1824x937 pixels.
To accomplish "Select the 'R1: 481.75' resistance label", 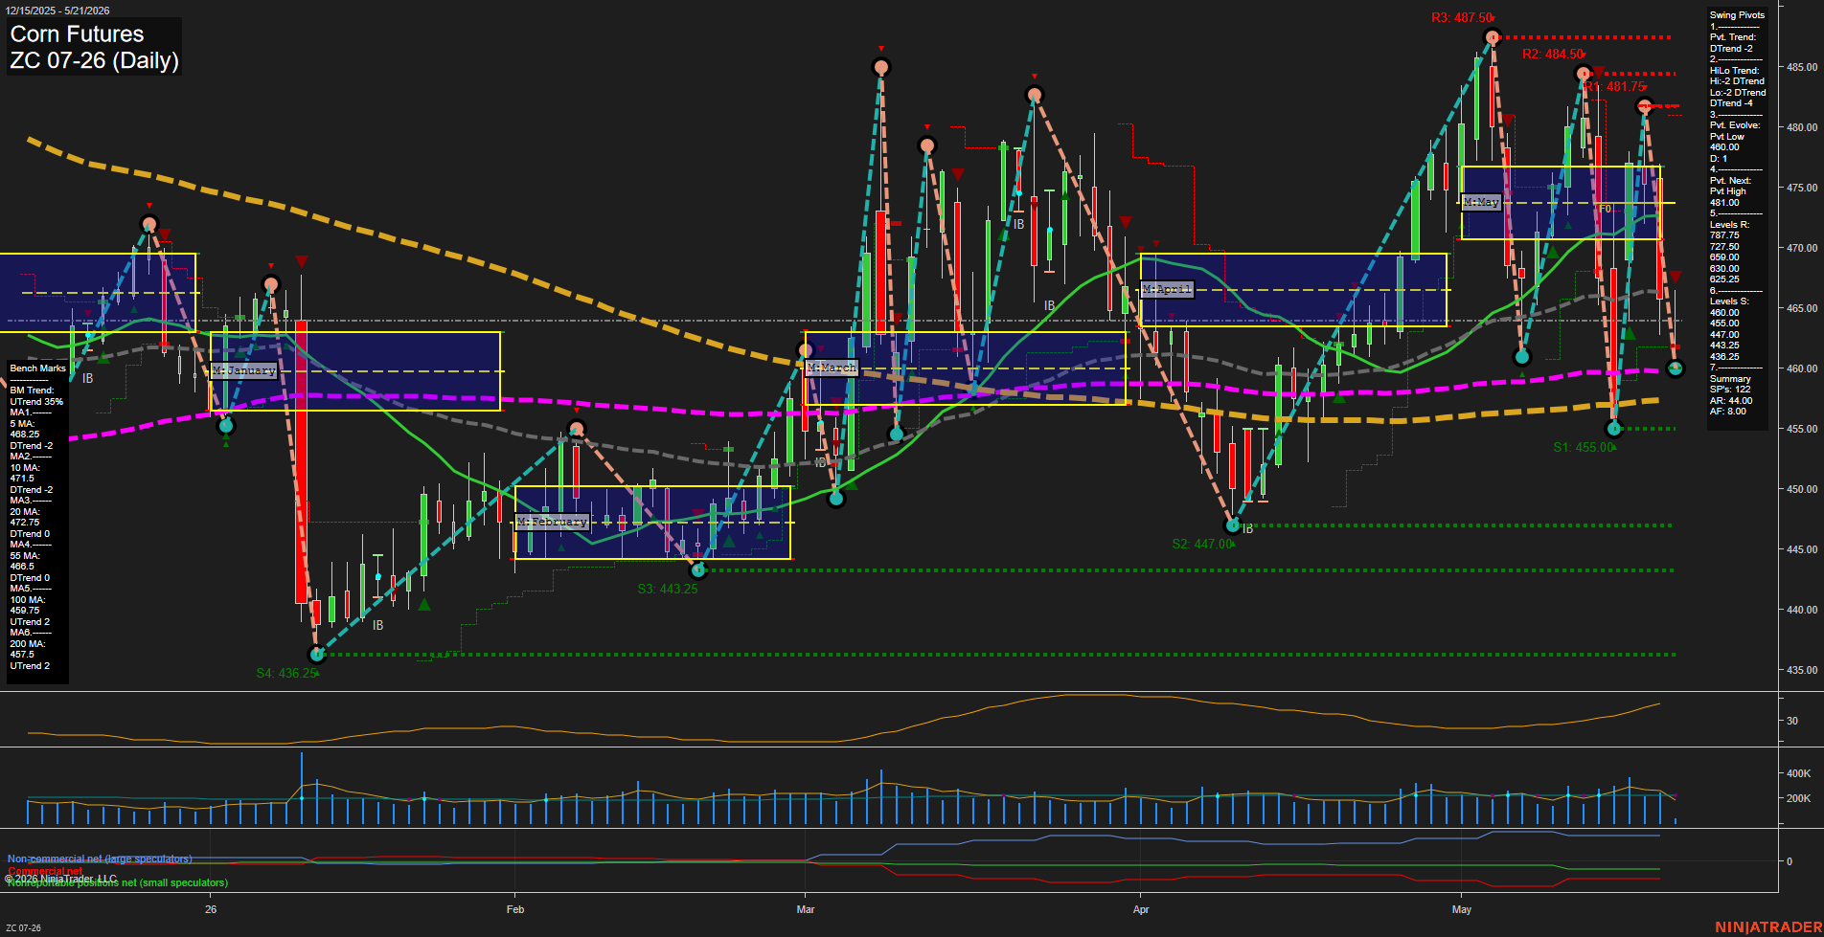I will (1614, 86).
